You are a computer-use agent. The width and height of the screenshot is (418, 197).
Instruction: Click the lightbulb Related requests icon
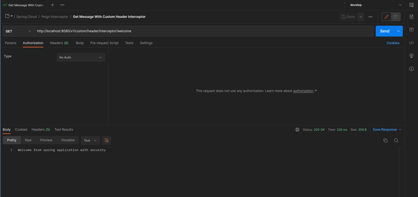pos(411,56)
